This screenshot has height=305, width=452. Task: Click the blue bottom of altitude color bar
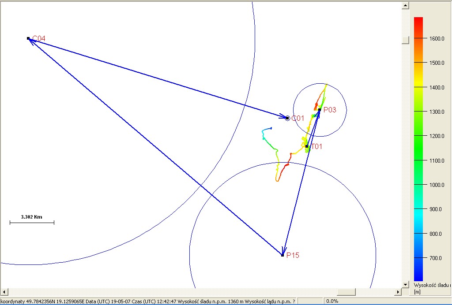tap(418, 278)
